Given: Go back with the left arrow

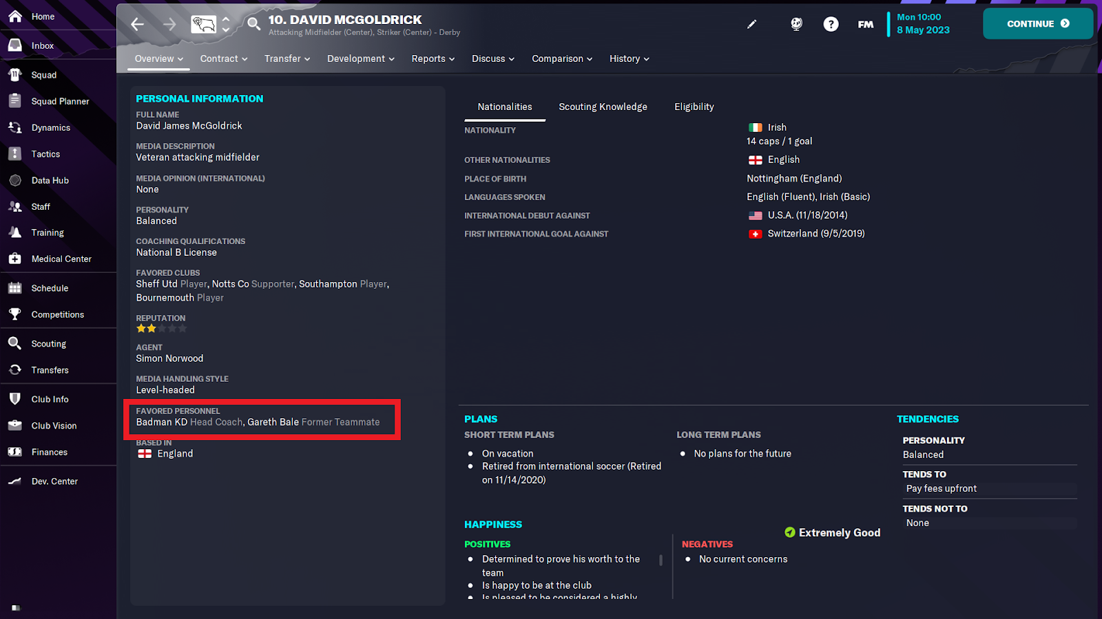Looking at the screenshot, I should coord(138,25).
